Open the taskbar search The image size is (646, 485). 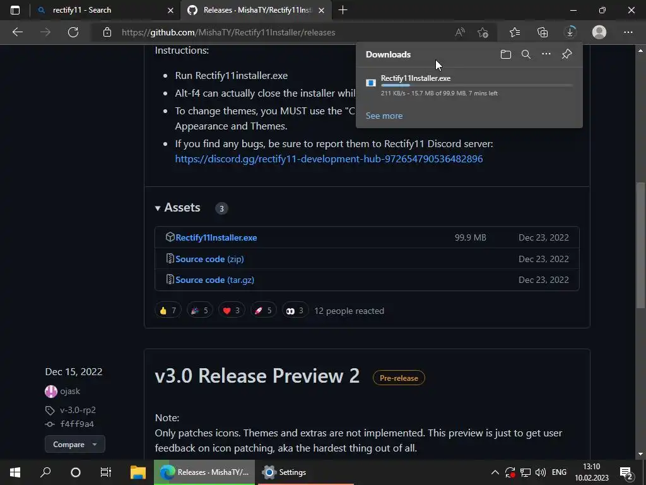tap(45, 472)
